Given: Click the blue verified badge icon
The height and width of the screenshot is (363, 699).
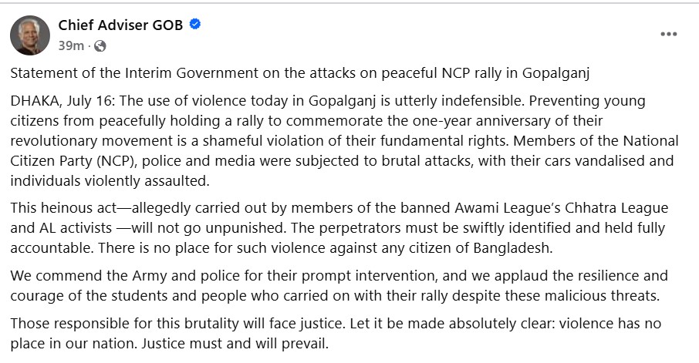Looking at the screenshot, I should (196, 25).
